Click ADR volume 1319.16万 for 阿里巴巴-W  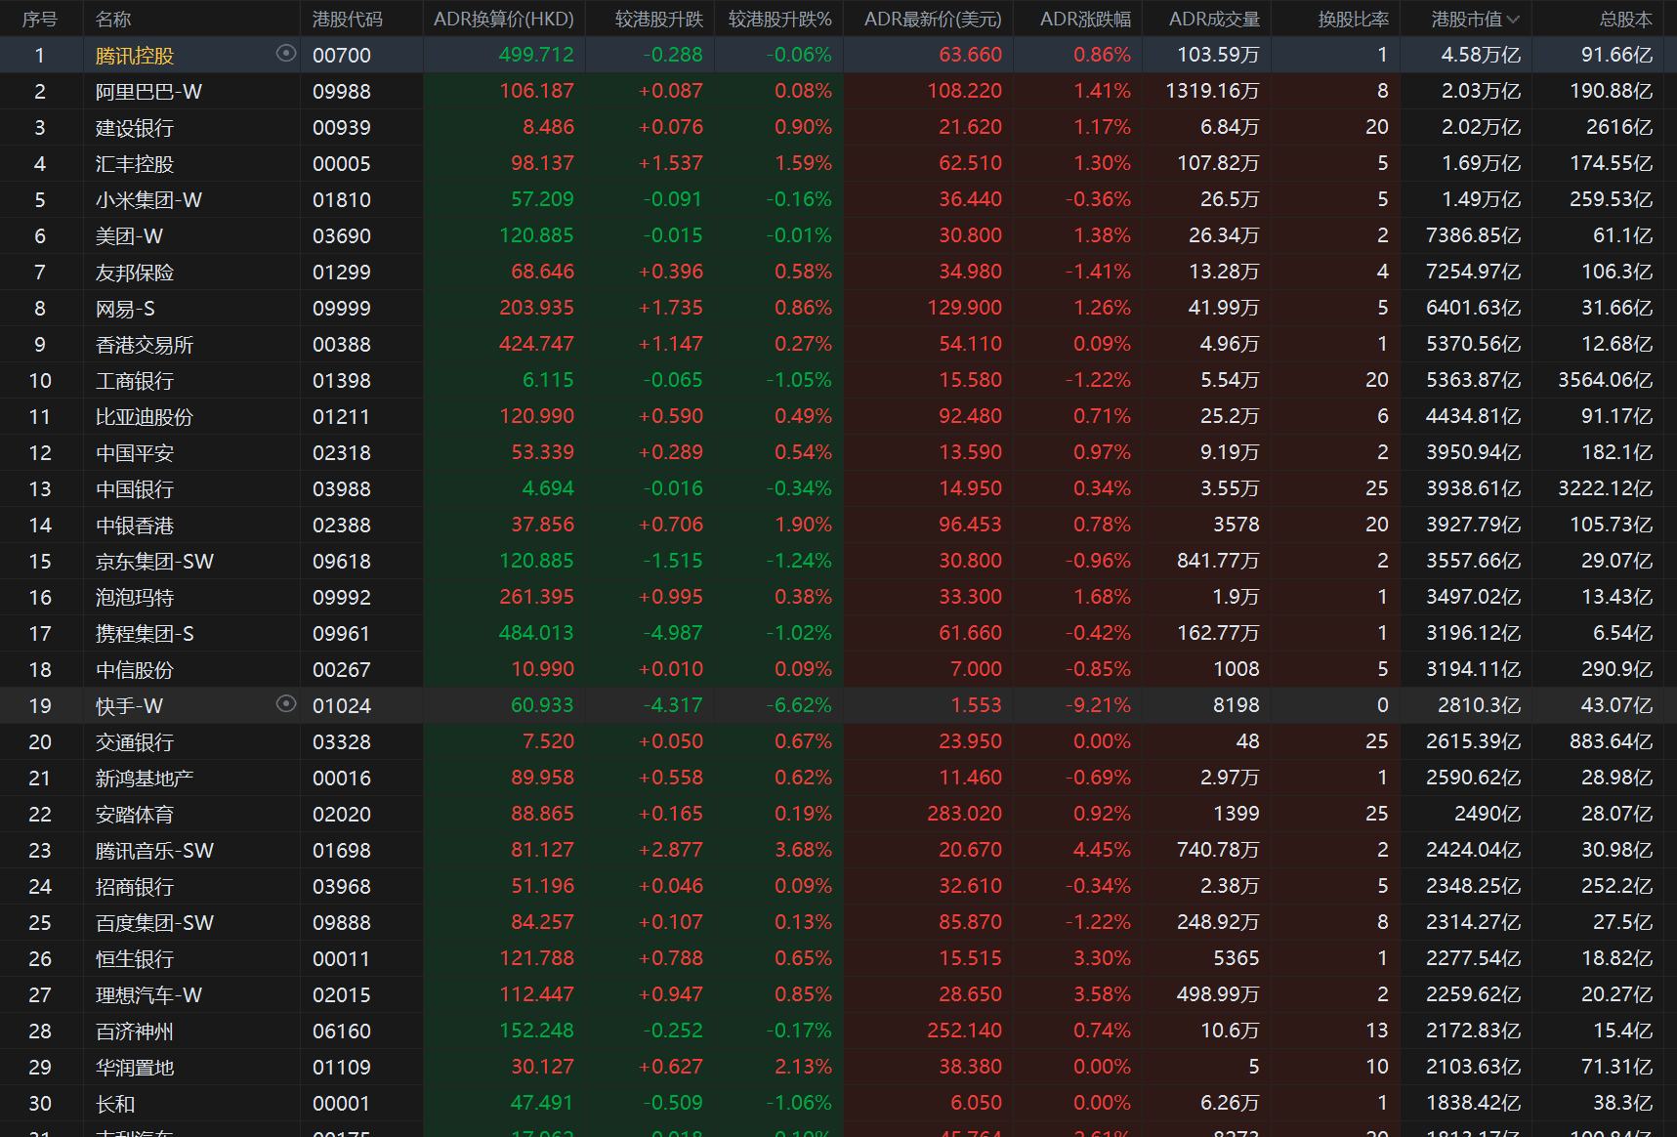click(1212, 91)
